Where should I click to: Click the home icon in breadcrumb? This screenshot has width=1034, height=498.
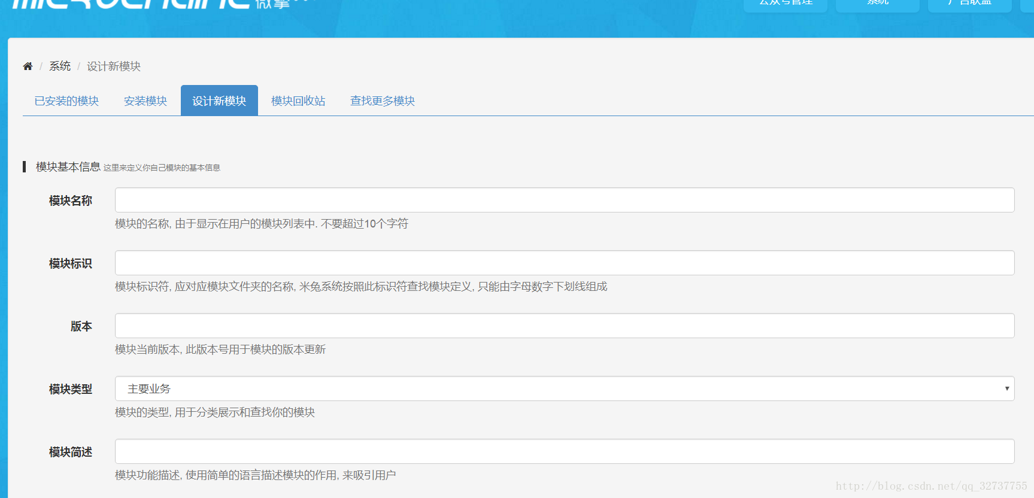[x=28, y=66]
